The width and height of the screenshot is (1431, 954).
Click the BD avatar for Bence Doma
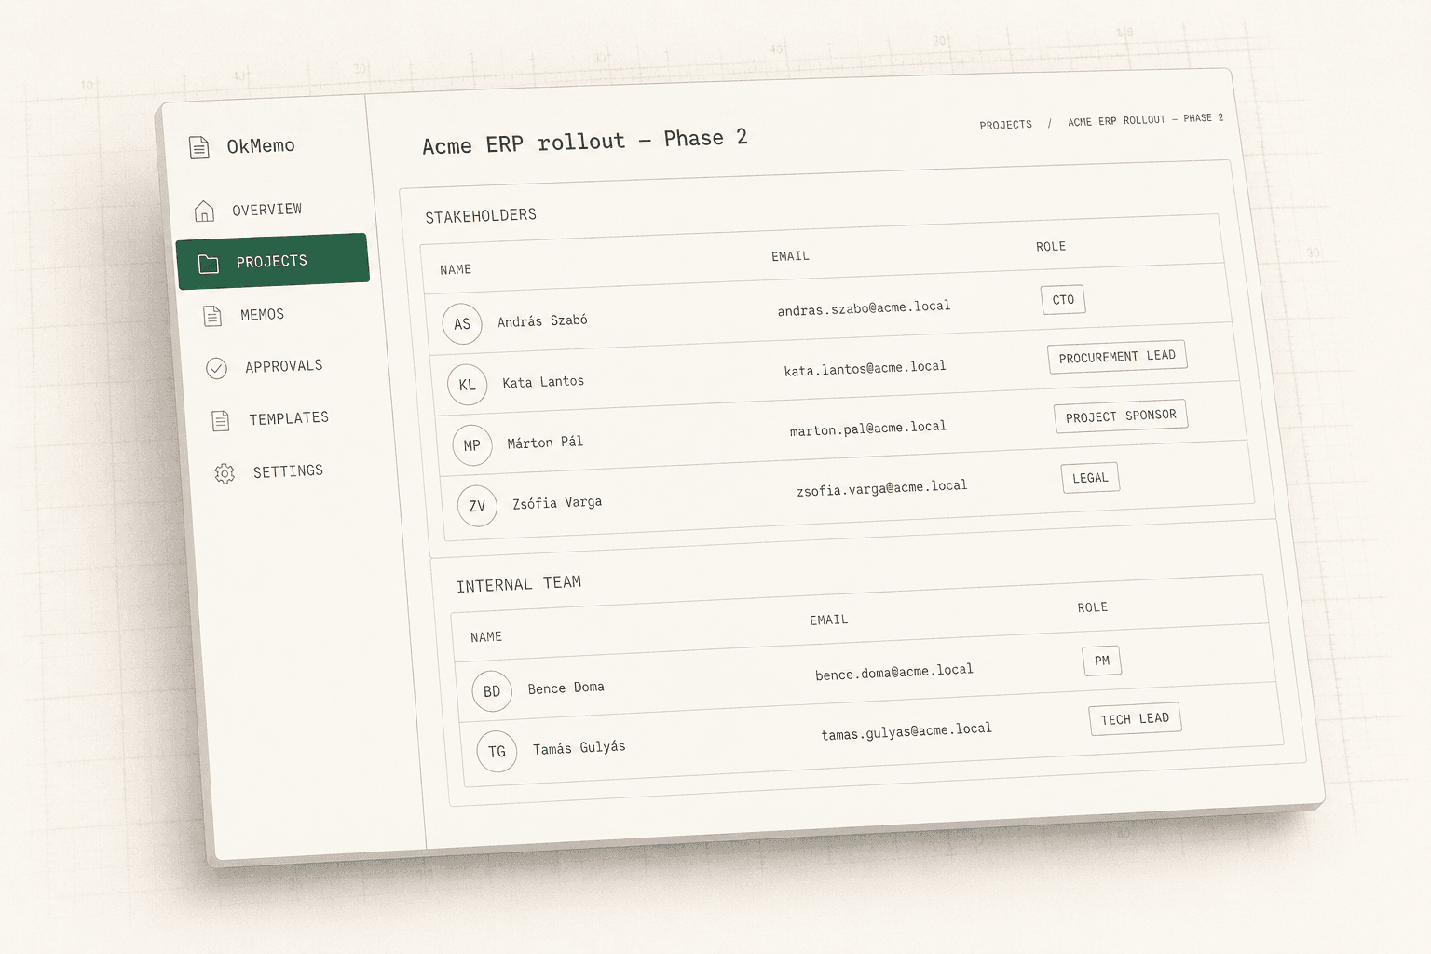[x=492, y=691]
